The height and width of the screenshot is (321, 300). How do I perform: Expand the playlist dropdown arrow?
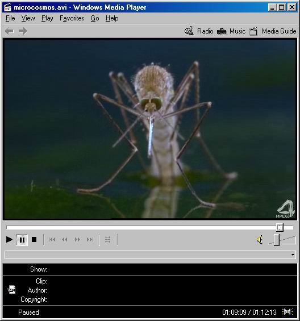pyautogui.click(x=293, y=255)
